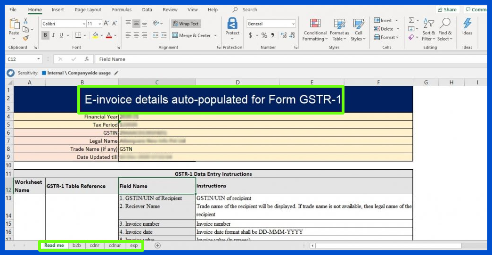Viewport: 492px width, 255px height.
Task: Switch to the Page Layout tab
Action: tap(88, 10)
